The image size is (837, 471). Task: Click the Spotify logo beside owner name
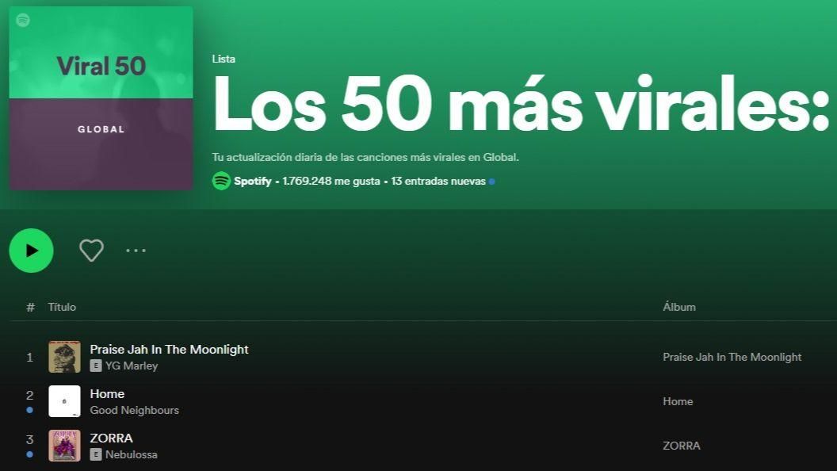tap(221, 181)
